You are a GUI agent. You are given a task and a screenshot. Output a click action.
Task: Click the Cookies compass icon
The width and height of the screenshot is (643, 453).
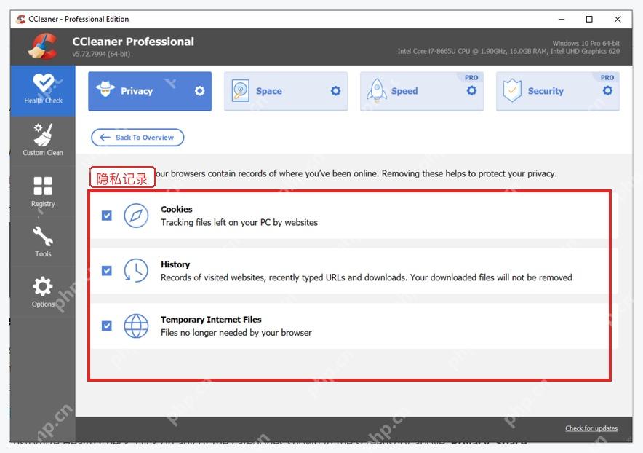click(136, 215)
